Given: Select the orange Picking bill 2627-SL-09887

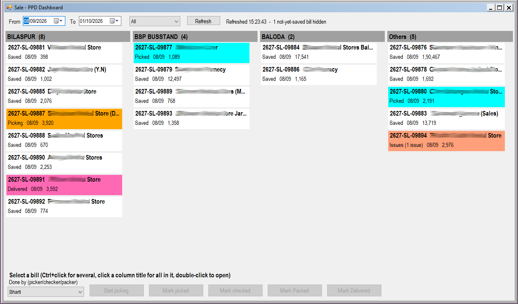Looking at the screenshot, I should point(64,118).
